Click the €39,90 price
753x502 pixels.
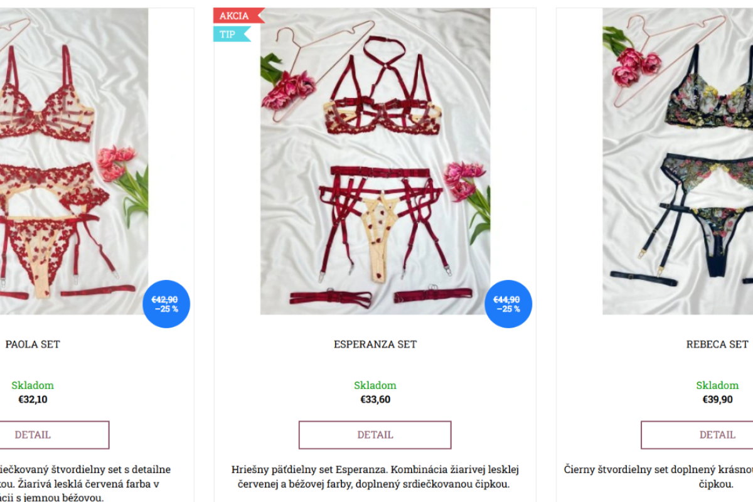[x=717, y=399]
